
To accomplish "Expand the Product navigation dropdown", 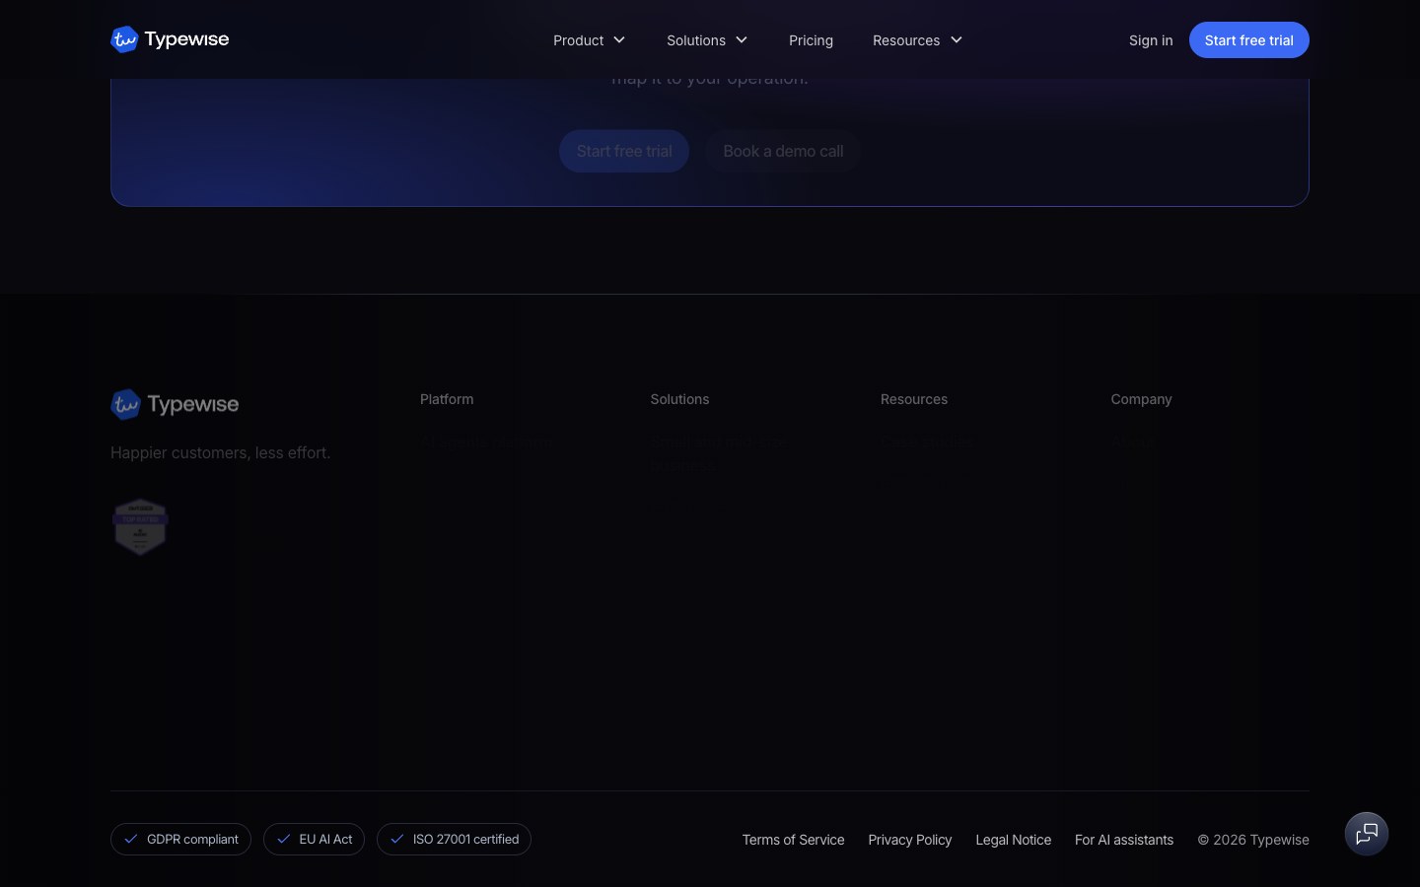I will pos(589,40).
